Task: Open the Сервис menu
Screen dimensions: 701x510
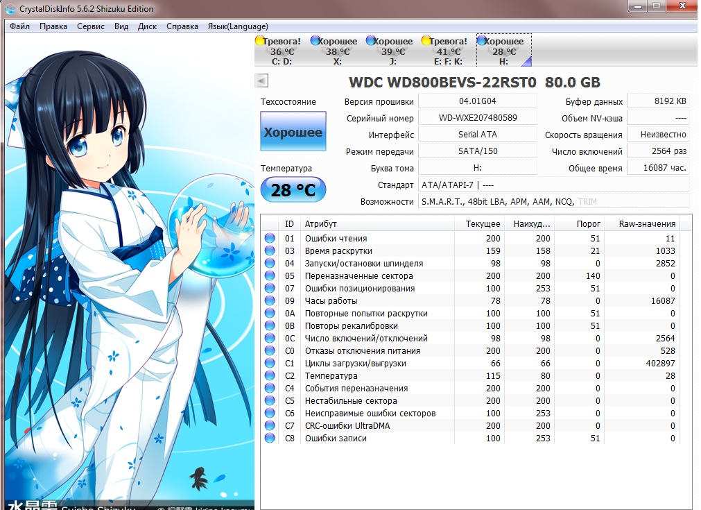Action: pos(91,26)
